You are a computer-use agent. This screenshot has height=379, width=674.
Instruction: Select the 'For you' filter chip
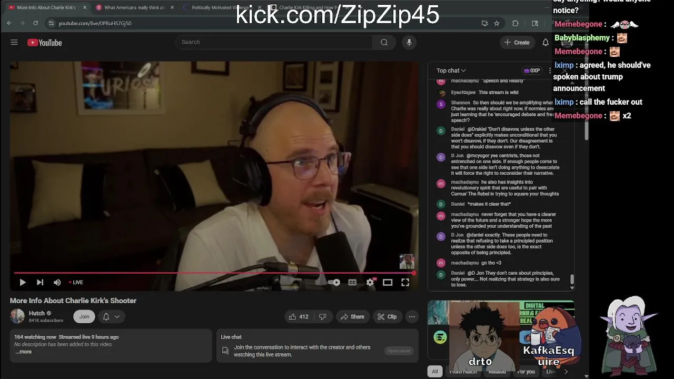coord(526,372)
